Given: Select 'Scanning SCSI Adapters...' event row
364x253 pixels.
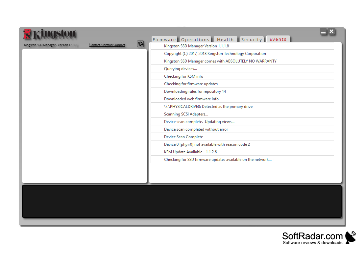Looking at the screenshot, I should (x=242, y=114).
